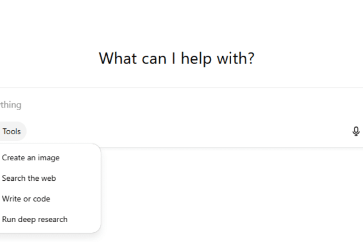
Task: Launch Run deep research
Action: pyautogui.click(x=34, y=220)
